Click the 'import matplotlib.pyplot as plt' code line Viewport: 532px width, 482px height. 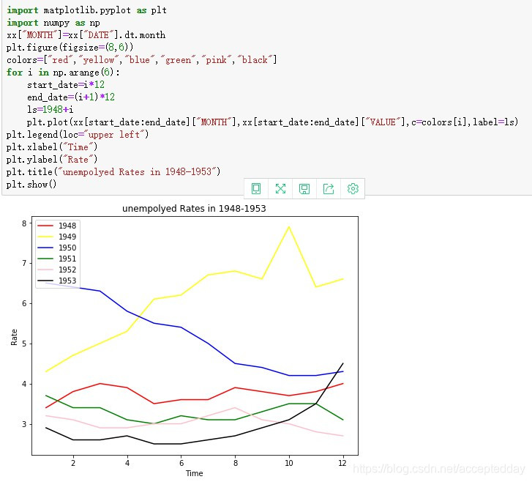tap(86, 10)
